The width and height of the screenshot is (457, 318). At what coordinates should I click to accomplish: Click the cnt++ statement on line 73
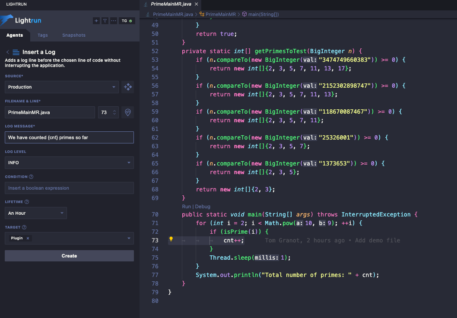[x=234, y=241]
